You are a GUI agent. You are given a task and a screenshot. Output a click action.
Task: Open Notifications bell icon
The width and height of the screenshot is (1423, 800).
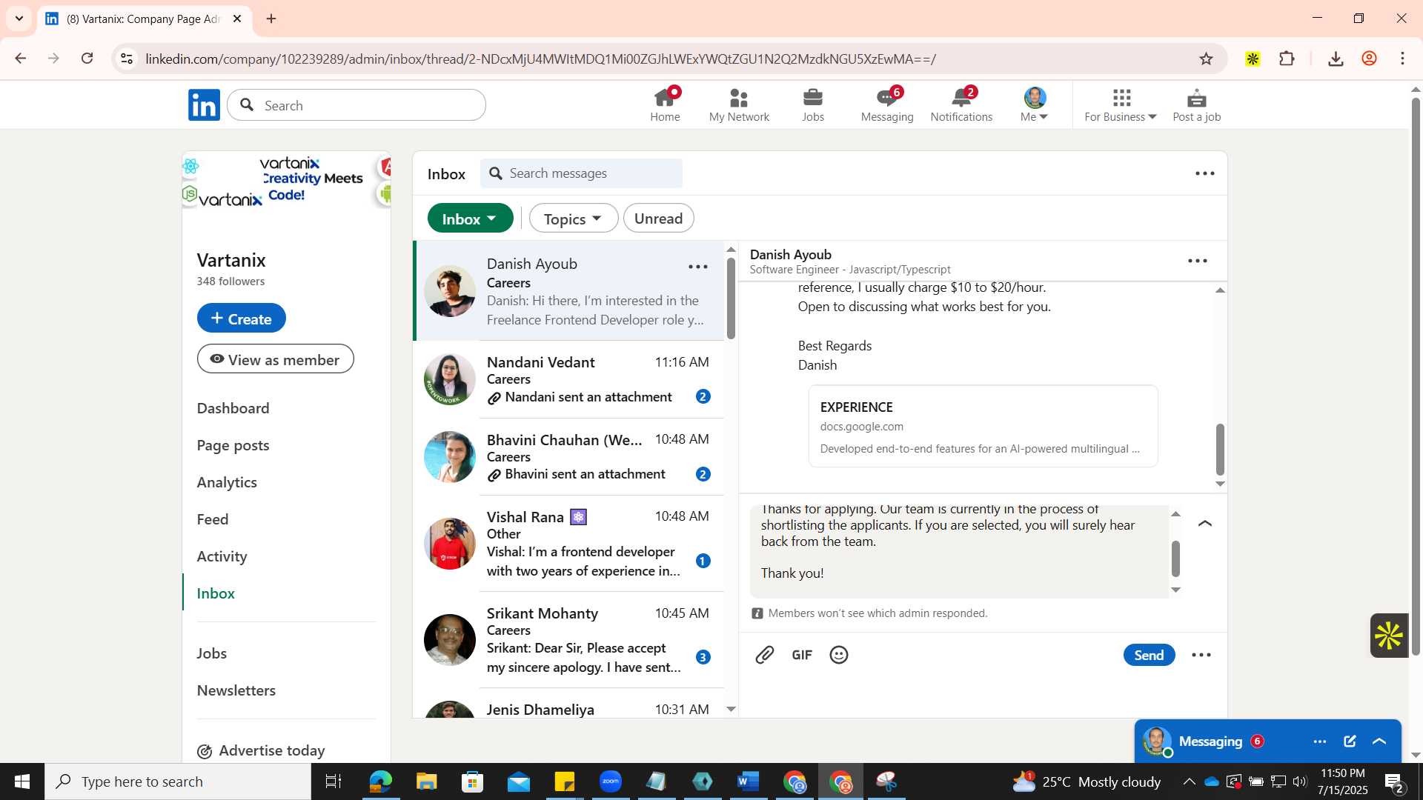(961, 104)
